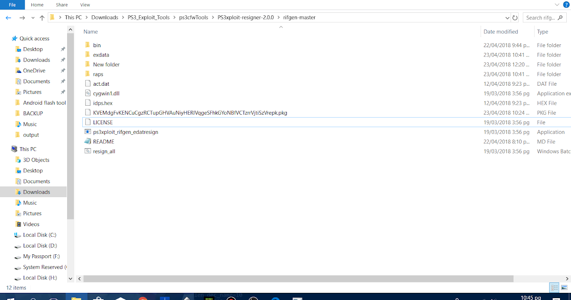The width and height of the screenshot is (571, 300).
Task: Refresh the folder with the refresh icon
Action: (x=515, y=17)
